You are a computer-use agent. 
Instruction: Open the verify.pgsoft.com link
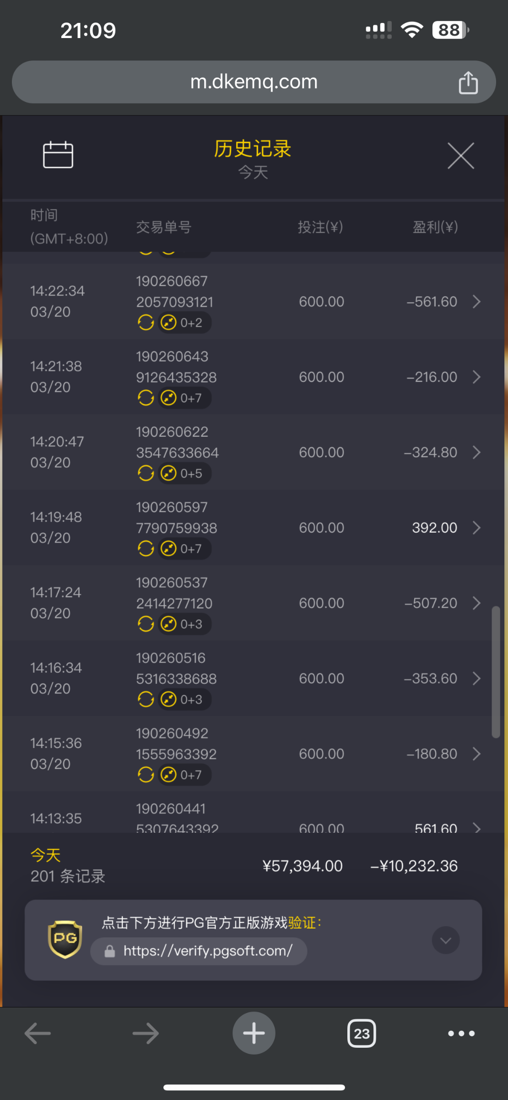(x=207, y=951)
